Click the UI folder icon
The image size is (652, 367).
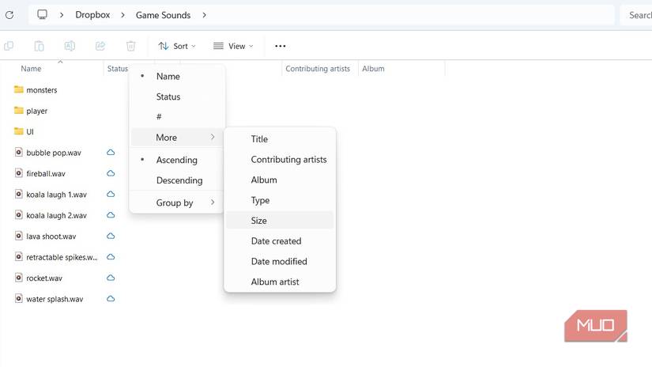click(x=19, y=131)
